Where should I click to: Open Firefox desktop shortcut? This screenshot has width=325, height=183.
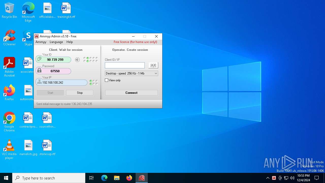pos(9,93)
